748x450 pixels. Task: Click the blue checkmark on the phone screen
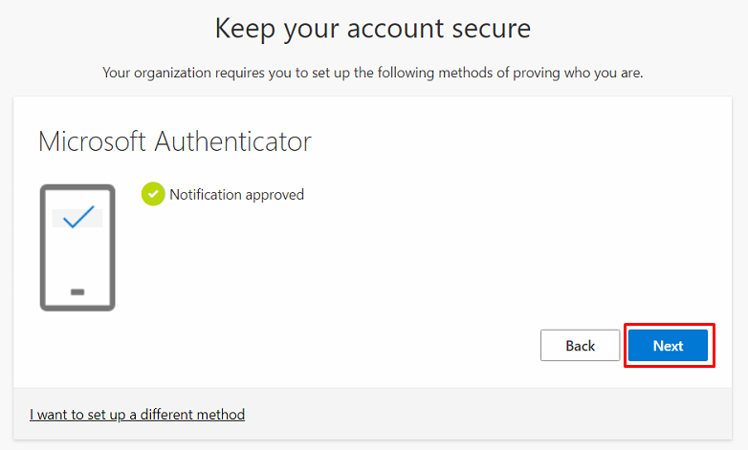77,218
